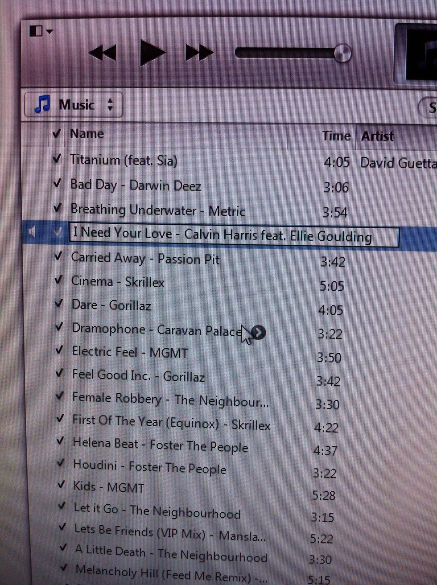
Task: Click the 3:50 time for Electric Feel
Action: (x=329, y=357)
